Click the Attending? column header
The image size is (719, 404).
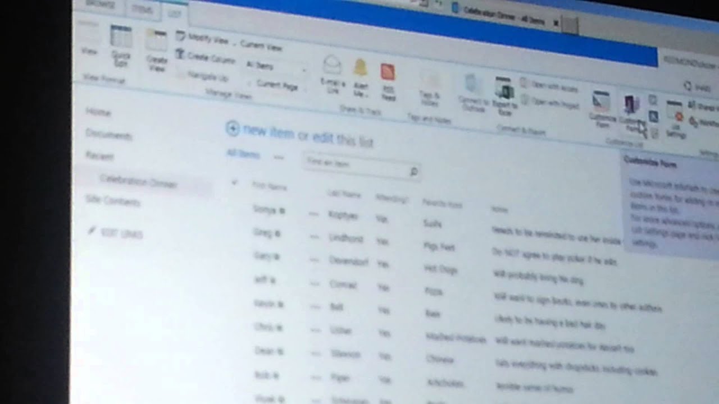[x=392, y=199]
